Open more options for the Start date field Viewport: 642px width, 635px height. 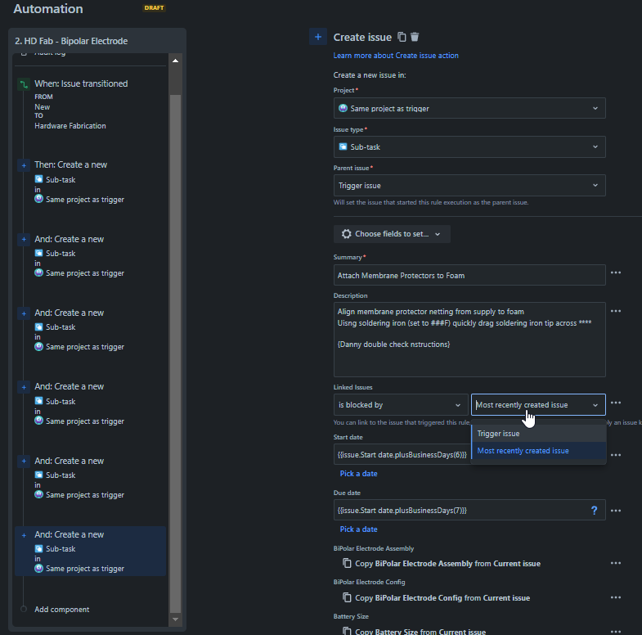[616, 455]
